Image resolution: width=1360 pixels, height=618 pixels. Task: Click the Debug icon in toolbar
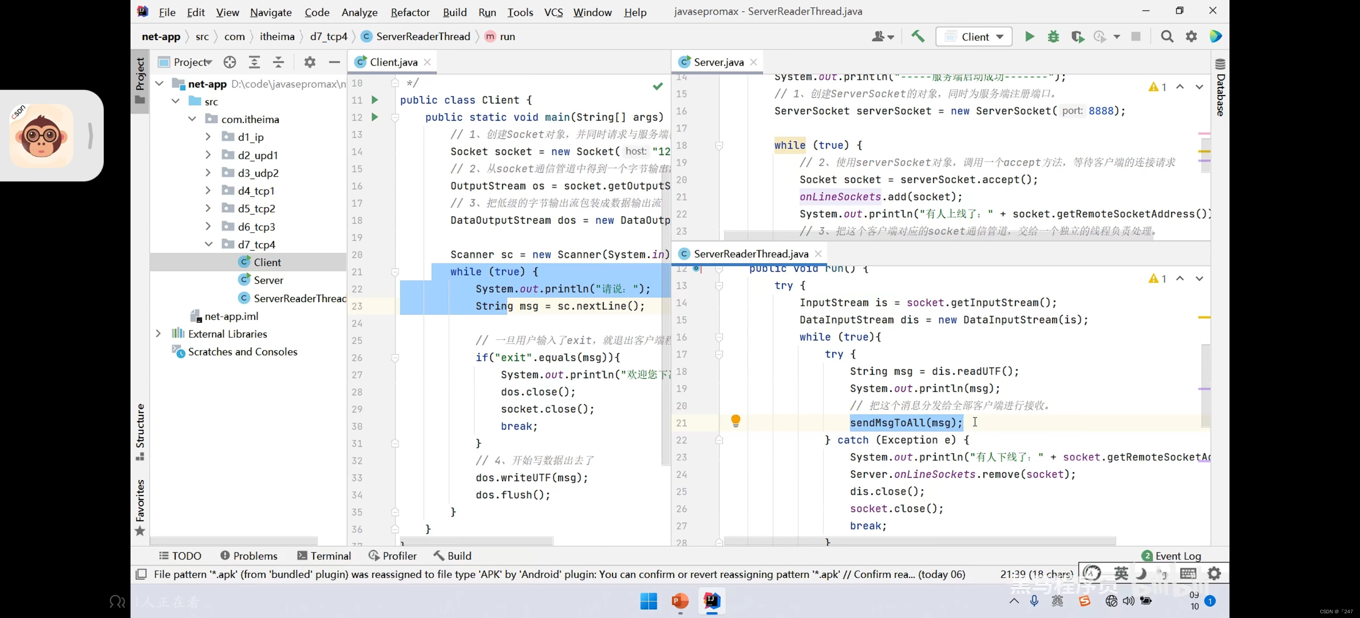[x=1053, y=36]
